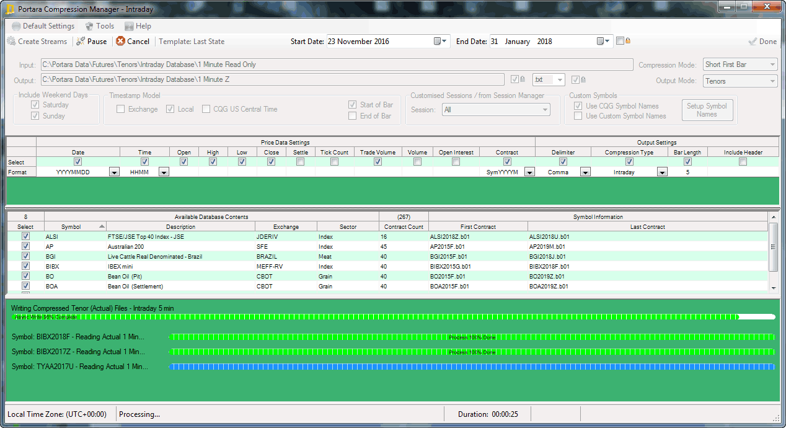The width and height of the screenshot is (786, 428).
Task: Click the Done button
Action: [762, 42]
